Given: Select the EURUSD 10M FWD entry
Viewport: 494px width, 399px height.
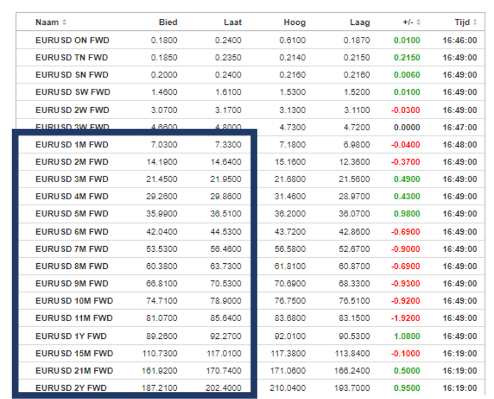Looking at the screenshot, I should tap(74, 301).
